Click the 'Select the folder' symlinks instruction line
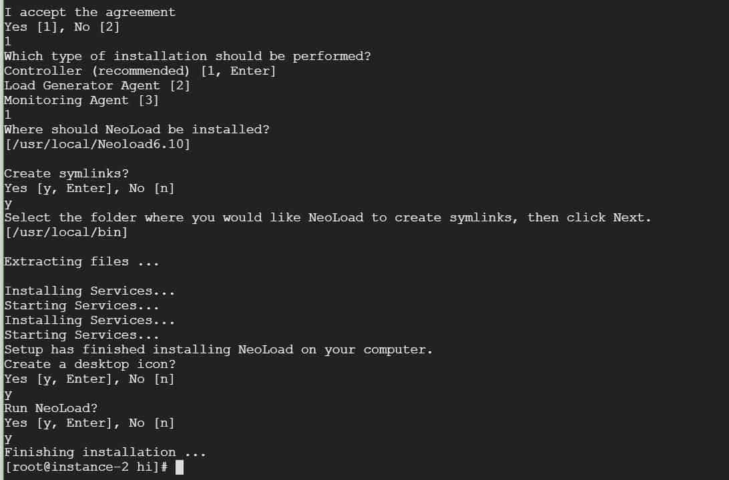 pos(328,218)
